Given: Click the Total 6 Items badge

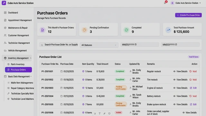Looking at the screenshot, I should click(193, 57).
